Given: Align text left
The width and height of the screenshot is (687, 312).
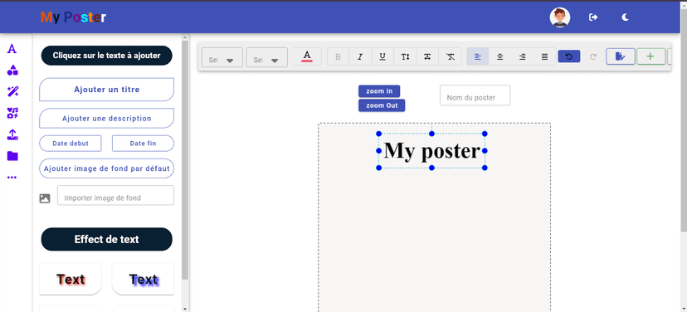Looking at the screenshot, I should point(478,56).
